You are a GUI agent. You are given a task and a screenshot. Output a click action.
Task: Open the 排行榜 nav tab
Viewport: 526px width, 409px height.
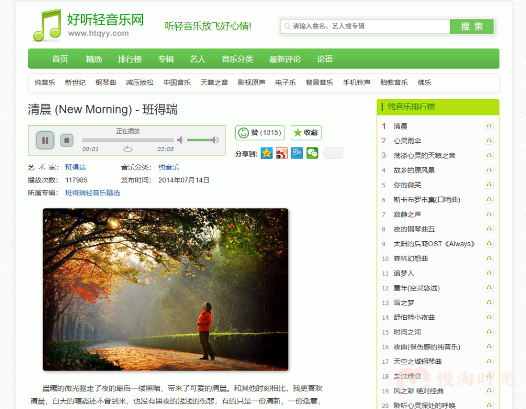130,59
